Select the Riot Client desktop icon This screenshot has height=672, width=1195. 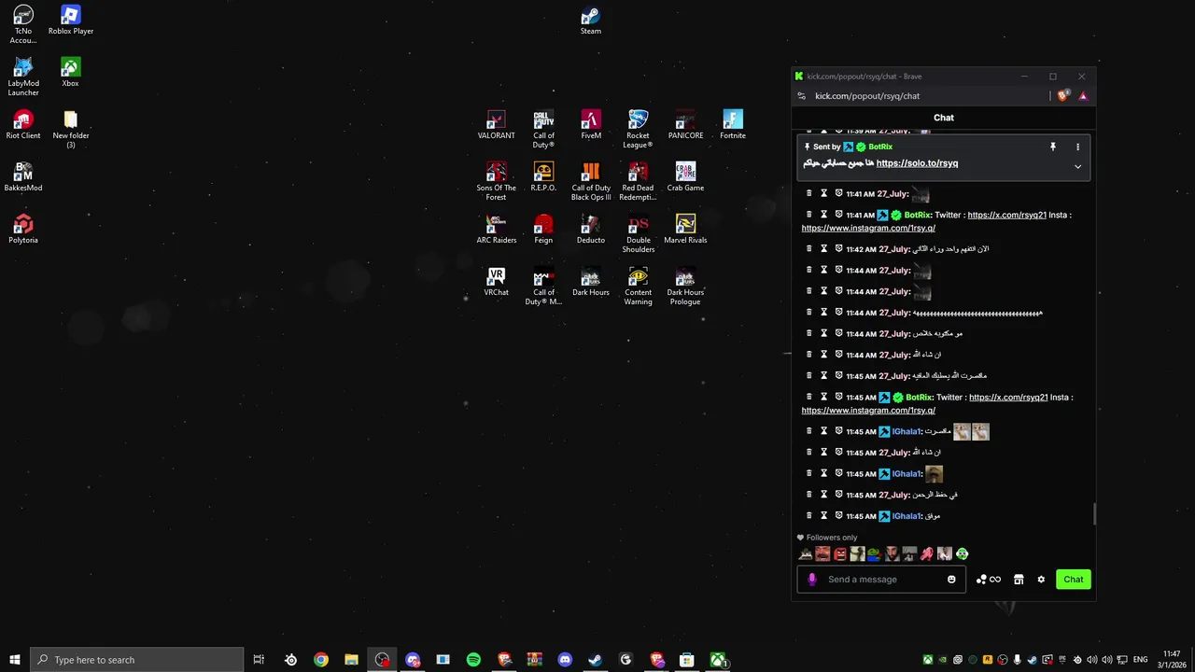(x=23, y=125)
